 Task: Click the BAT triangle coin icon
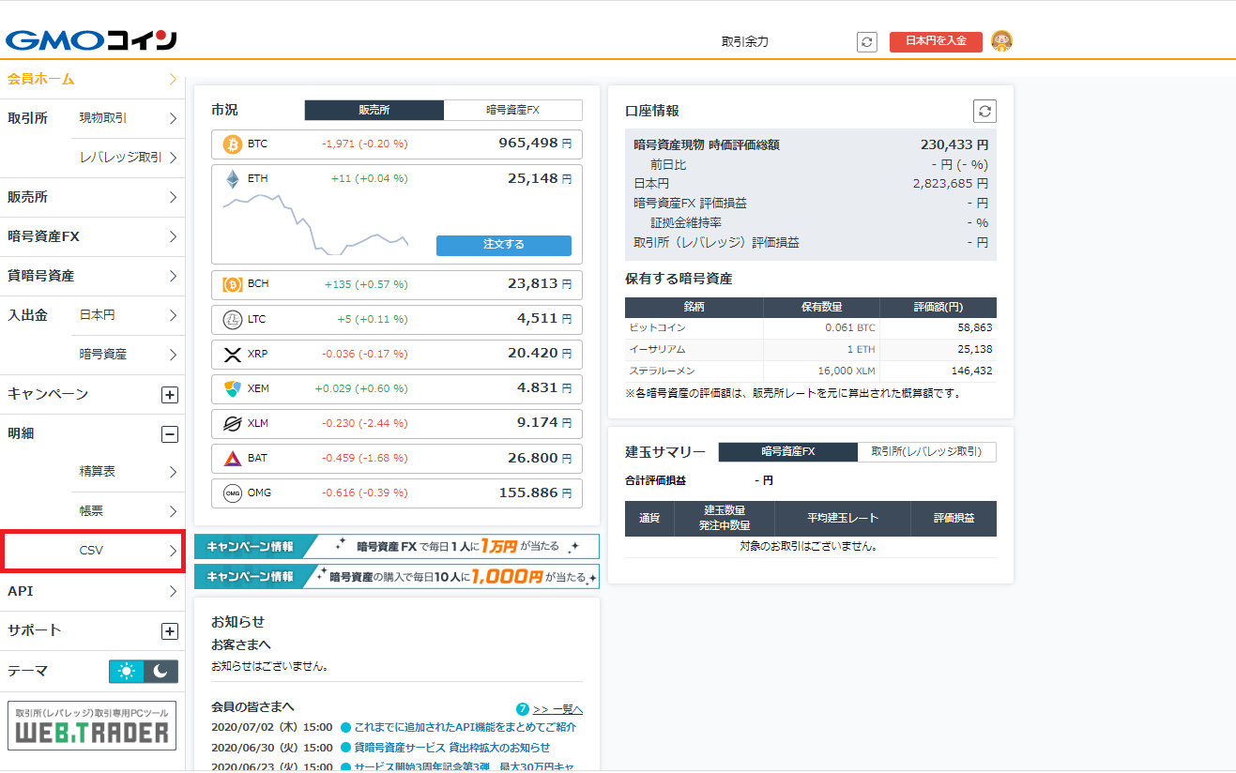point(232,459)
